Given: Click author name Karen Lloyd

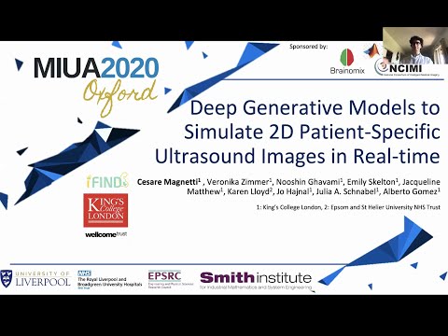Looking at the screenshot, I should (x=250, y=191).
